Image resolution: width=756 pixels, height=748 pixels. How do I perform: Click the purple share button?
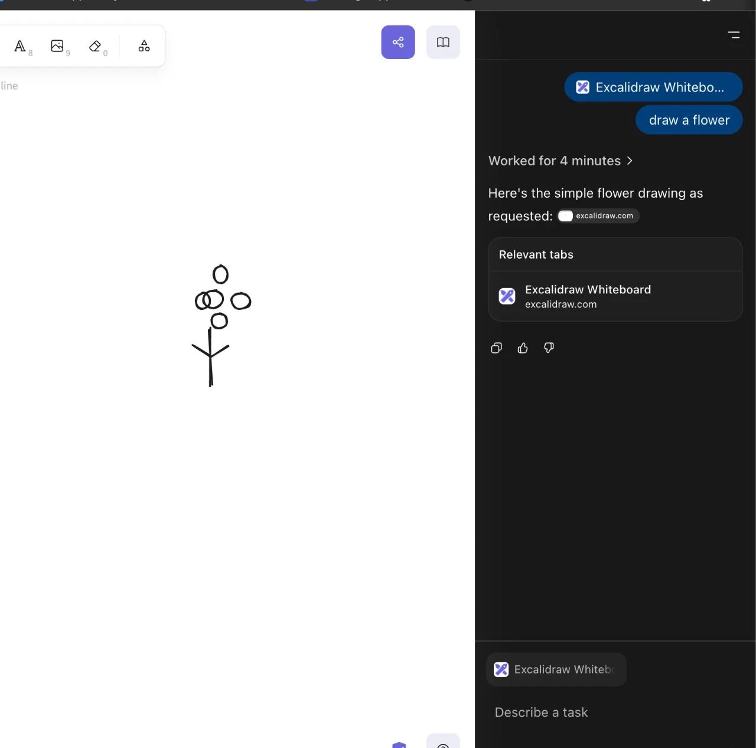click(398, 42)
